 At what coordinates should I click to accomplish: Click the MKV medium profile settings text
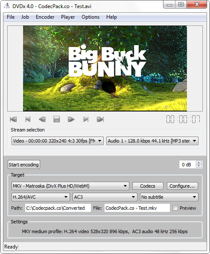pyautogui.click(x=105, y=231)
